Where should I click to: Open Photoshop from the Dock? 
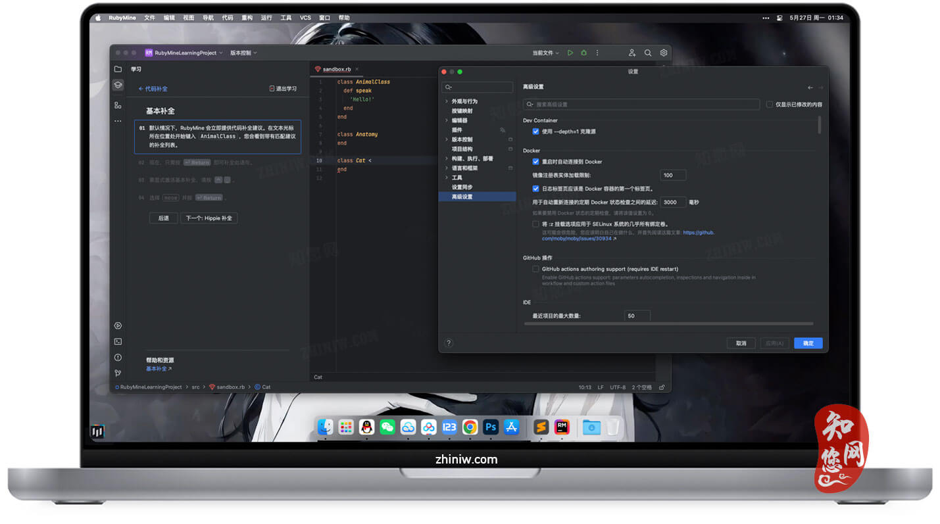point(490,427)
